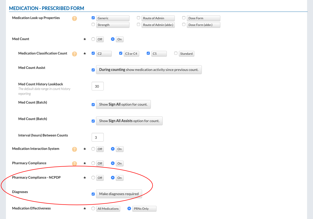This screenshot has height=219, width=313.
Task: Click the Pharmacy Compliance help icon
Action: (74, 164)
